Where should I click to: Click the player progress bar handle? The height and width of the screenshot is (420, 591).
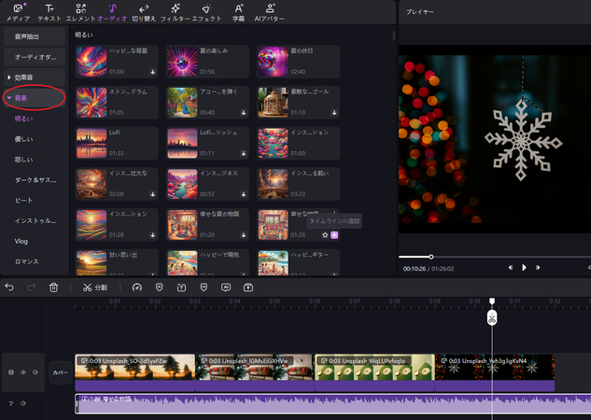click(431, 257)
